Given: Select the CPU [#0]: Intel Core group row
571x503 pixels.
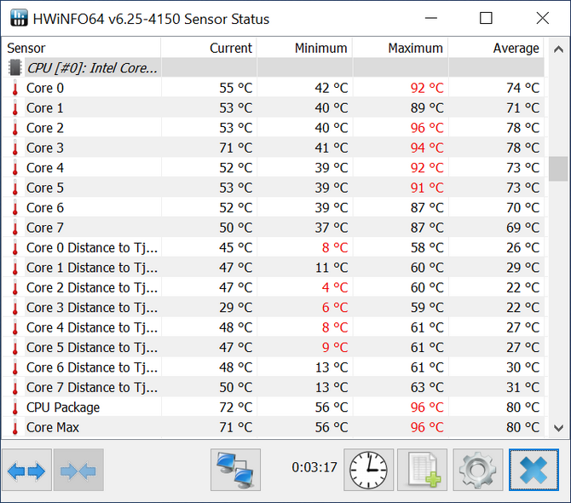Looking at the screenshot, I should point(274,67).
